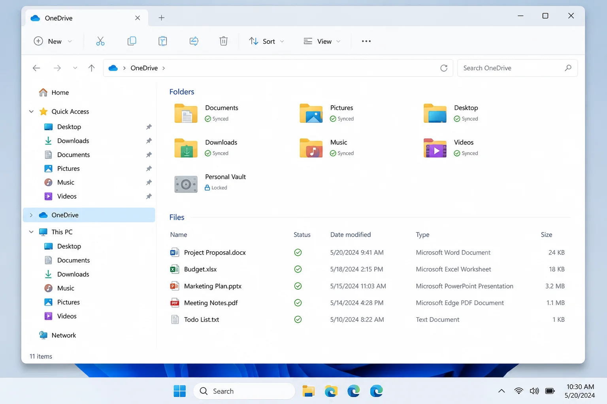
Task: Add a new tab
Action: tap(161, 18)
